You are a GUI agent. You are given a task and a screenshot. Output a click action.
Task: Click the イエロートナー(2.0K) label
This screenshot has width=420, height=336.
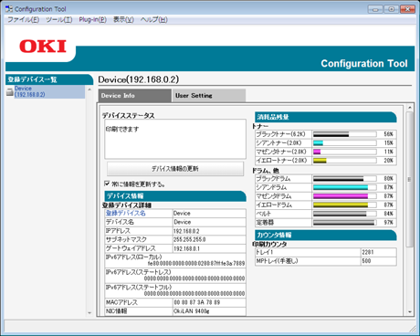point(281,161)
